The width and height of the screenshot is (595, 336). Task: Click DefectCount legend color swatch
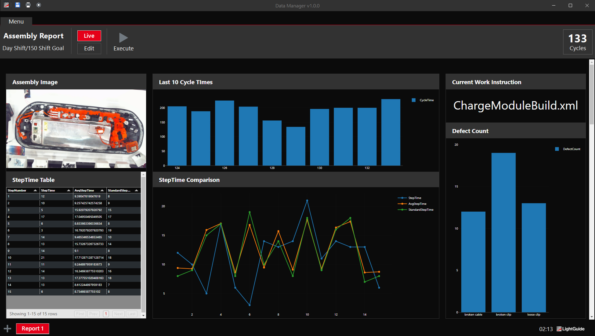[x=557, y=149]
